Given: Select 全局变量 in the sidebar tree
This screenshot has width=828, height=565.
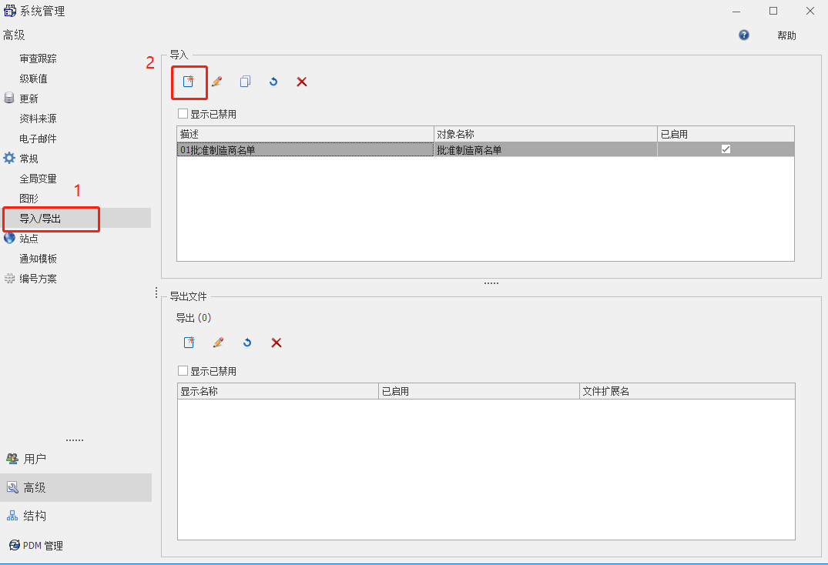Looking at the screenshot, I should 39,179.
